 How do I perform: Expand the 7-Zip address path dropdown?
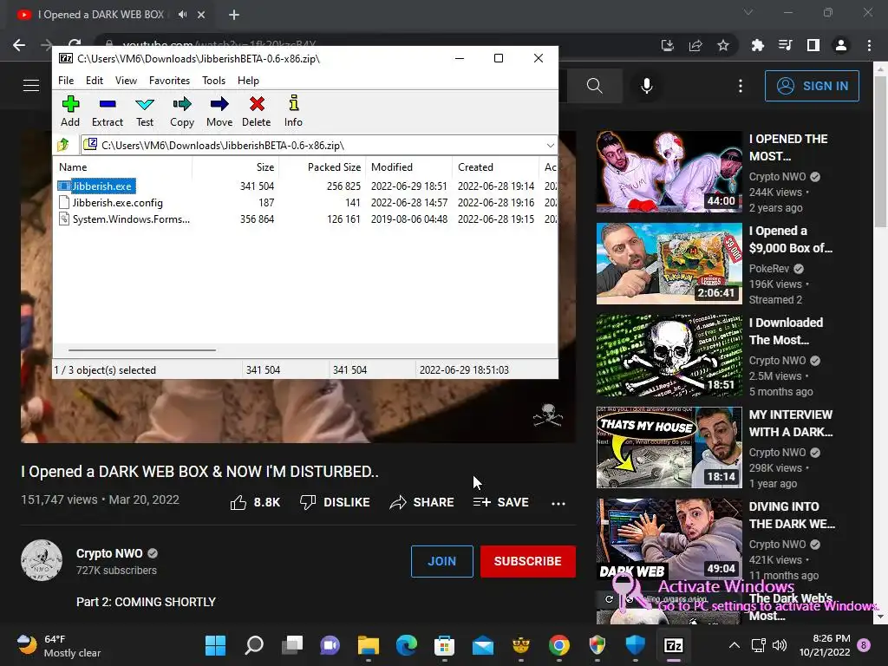click(550, 146)
